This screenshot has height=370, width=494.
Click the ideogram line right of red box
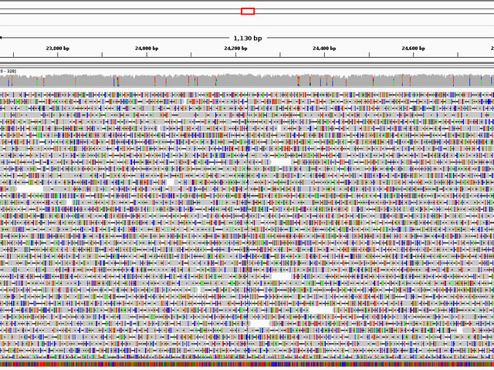pyautogui.click(x=370, y=11)
